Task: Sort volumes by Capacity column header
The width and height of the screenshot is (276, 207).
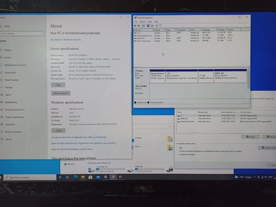Action: pyautogui.click(x=206, y=30)
